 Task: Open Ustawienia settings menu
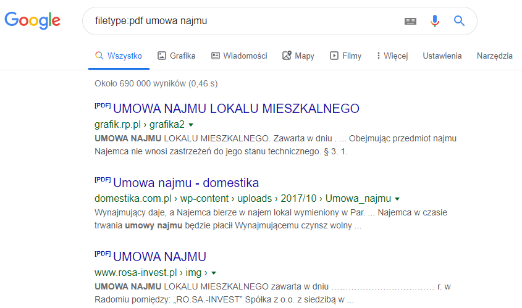point(442,56)
